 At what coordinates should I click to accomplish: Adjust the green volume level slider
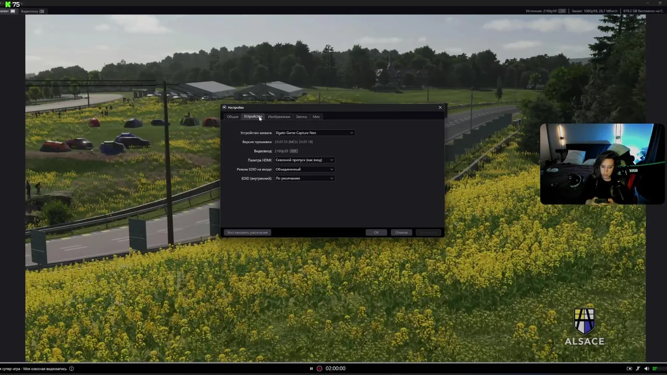pyautogui.click(x=660, y=369)
